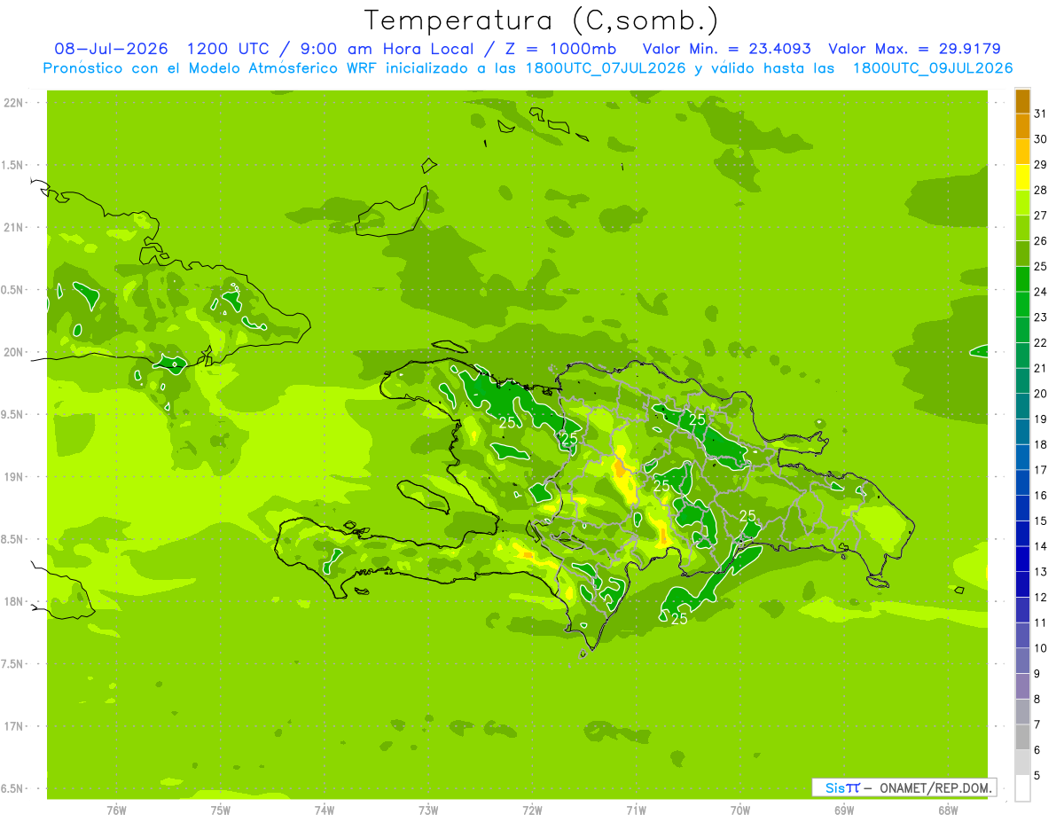The width and height of the screenshot is (1064, 822).
Task: Click the color scale label '15'
Action: 1041,521
